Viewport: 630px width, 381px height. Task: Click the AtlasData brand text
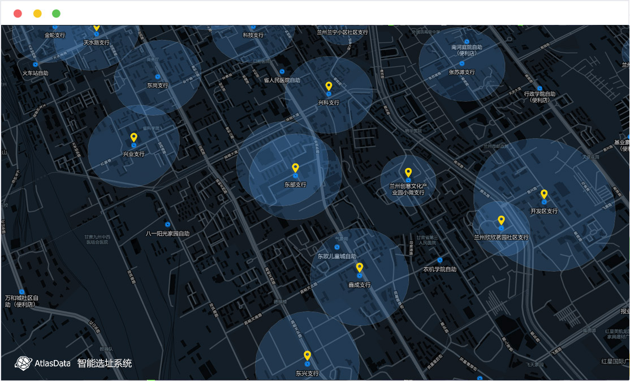point(53,363)
